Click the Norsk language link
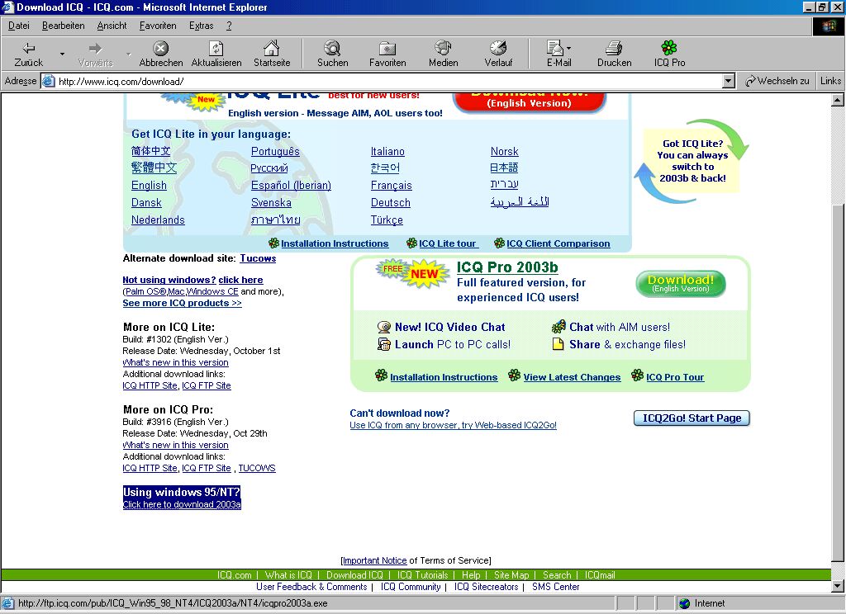Image resolution: width=846 pixels, height=614 pixels. click(505, 152)
